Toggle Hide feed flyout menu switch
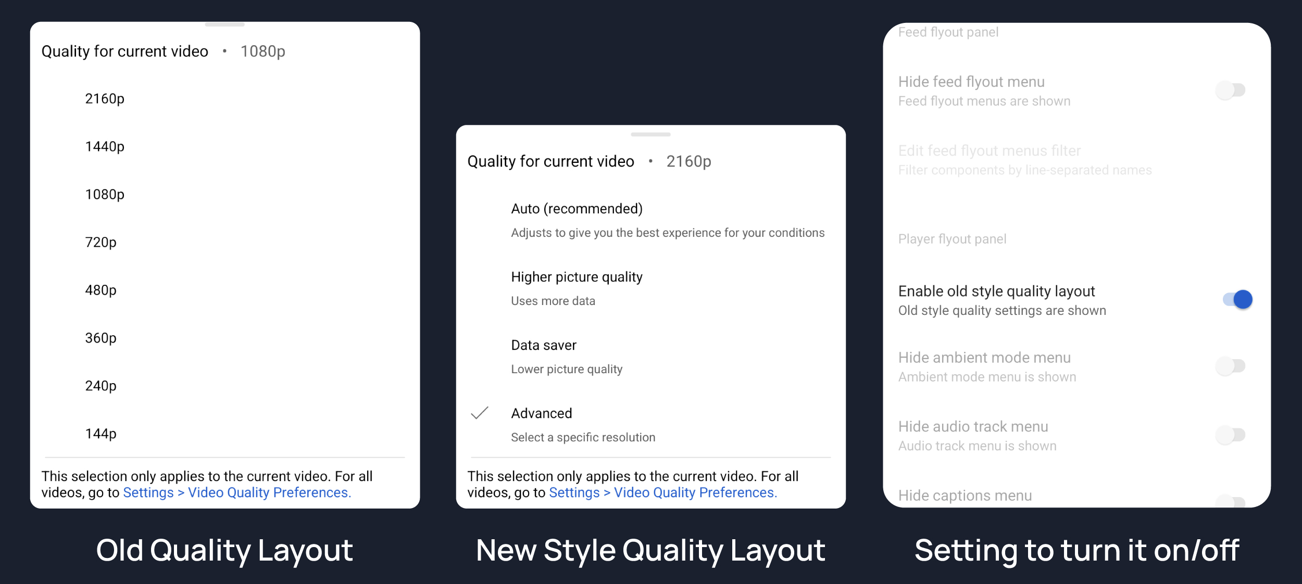 [x=1231, y=90]
